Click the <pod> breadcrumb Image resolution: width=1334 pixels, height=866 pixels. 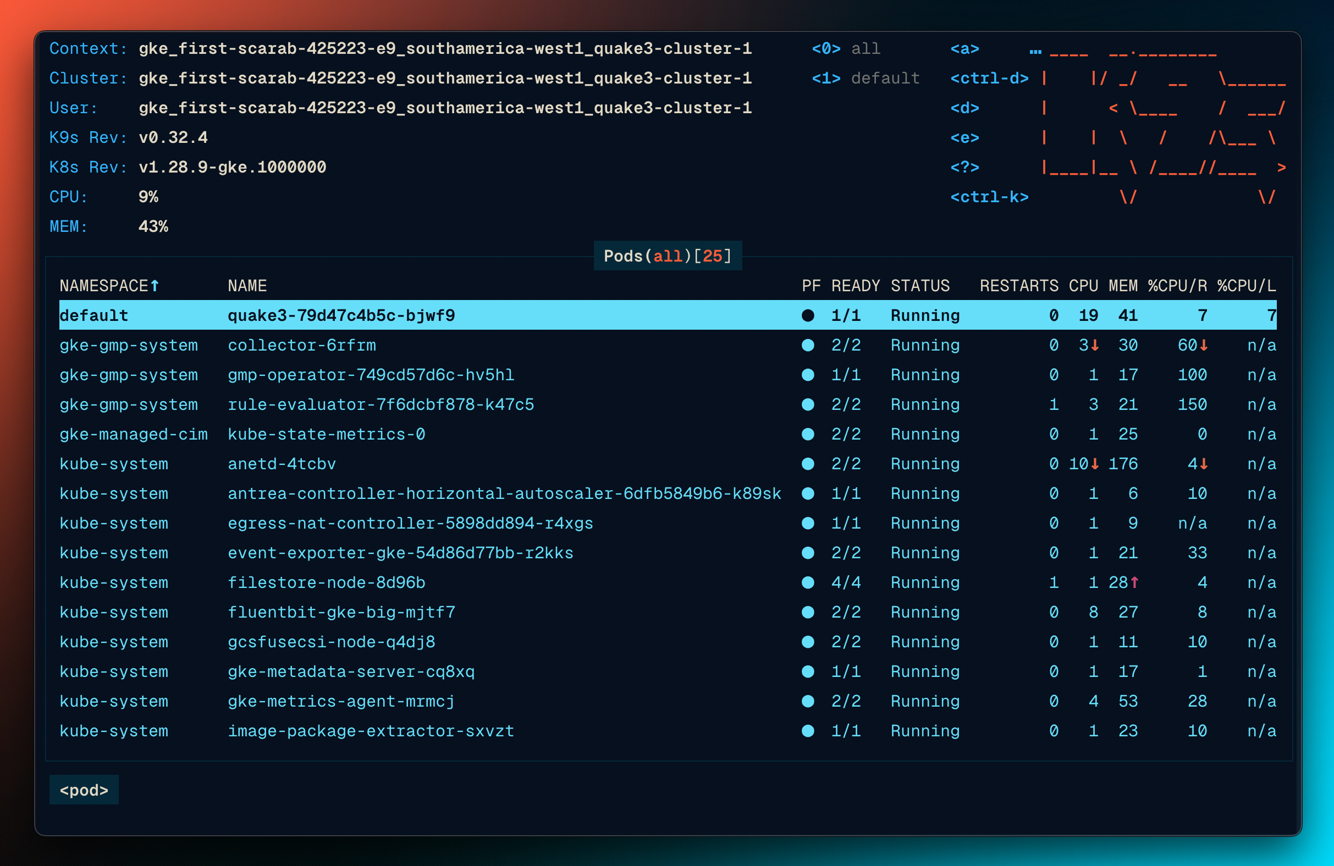(x=84, y=790)
